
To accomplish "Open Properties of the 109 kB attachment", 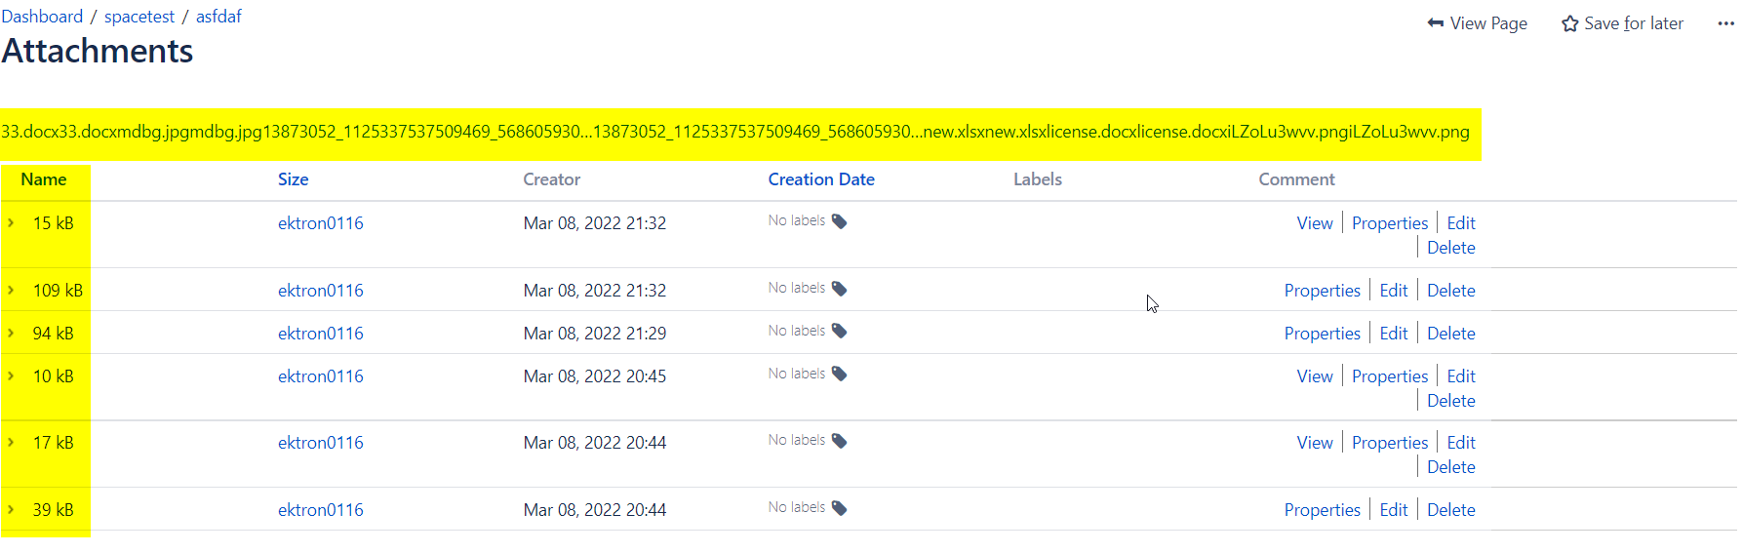I will pyautogui.click(x=1322, y=291).
